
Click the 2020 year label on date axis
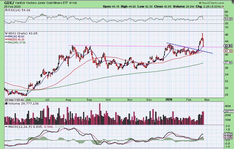[x=169, y=99]
